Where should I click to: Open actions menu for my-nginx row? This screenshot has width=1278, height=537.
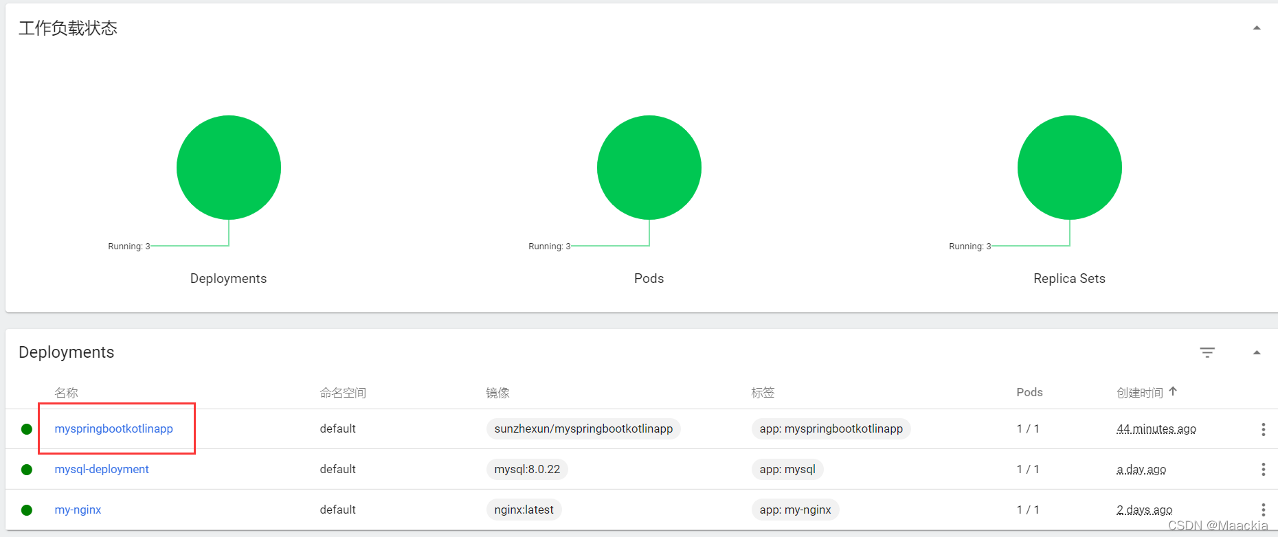[1263, 510]
